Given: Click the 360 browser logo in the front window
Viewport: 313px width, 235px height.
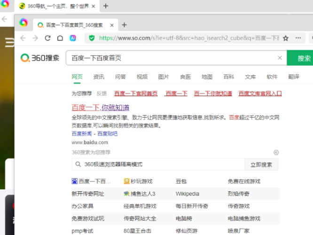Looking at the screenshot, I should [23, 23].
